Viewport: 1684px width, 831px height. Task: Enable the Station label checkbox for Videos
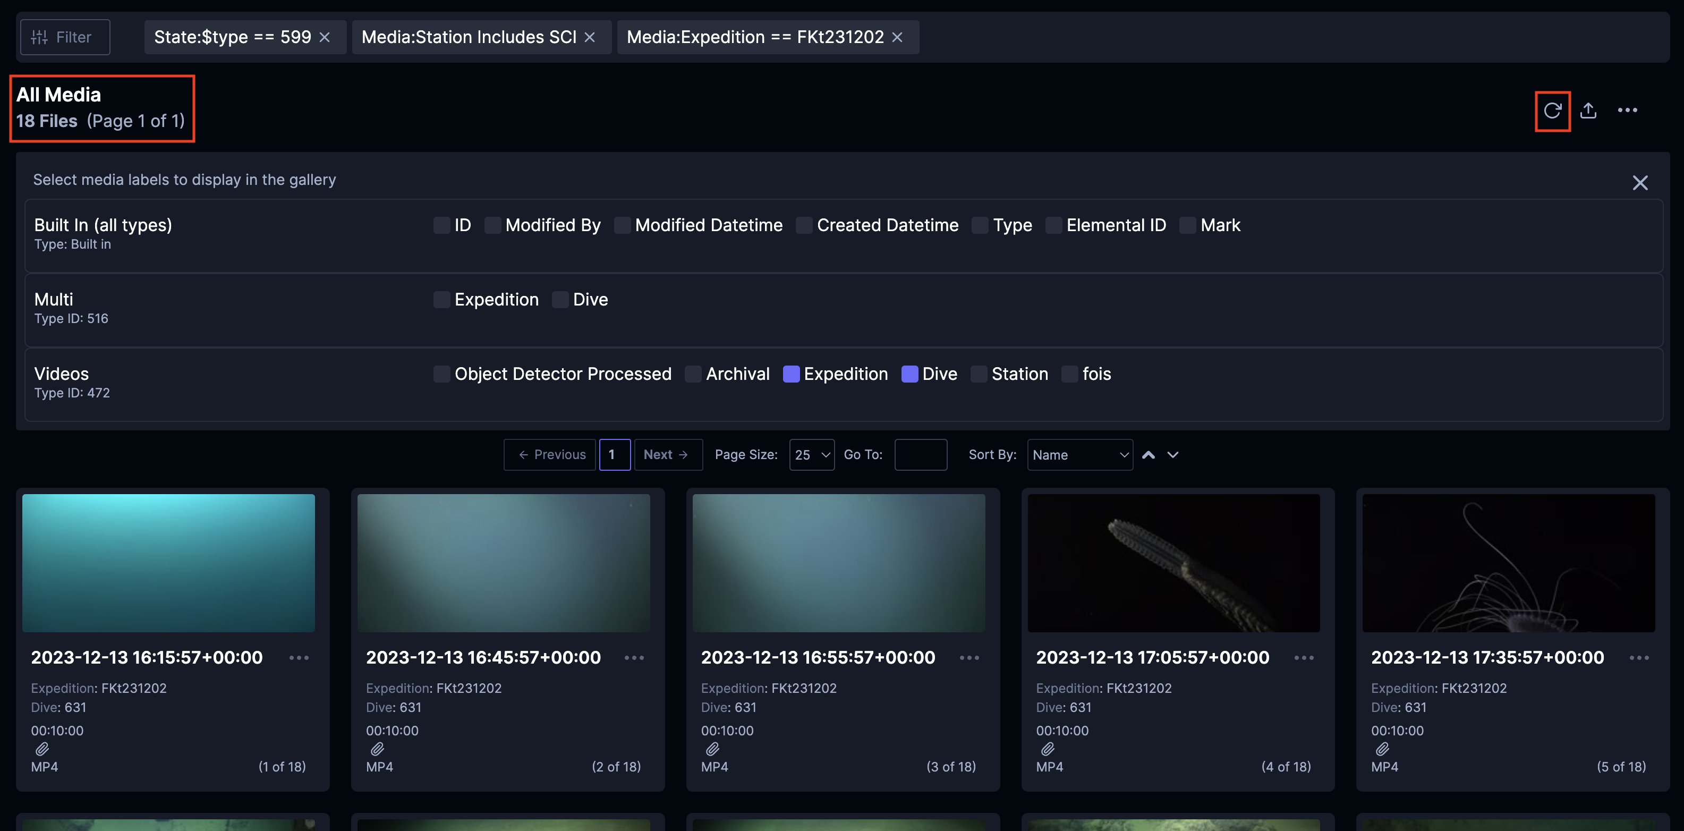point(979,374)
